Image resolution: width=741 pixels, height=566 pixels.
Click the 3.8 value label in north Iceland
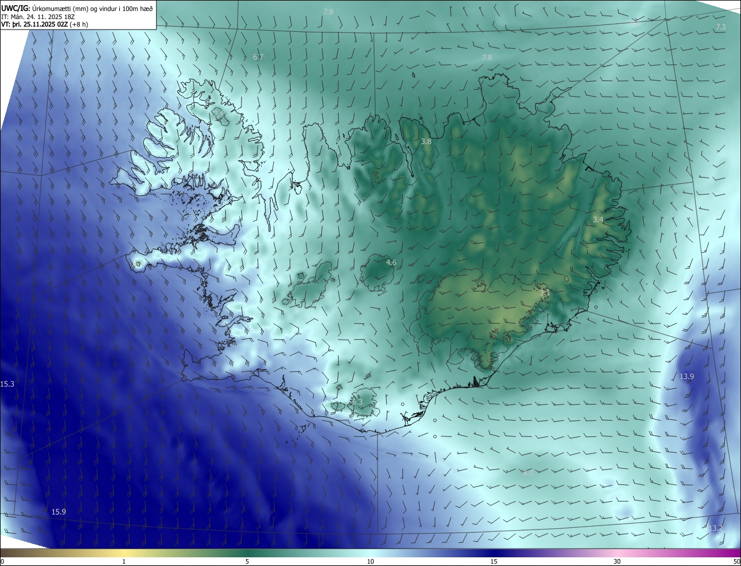(426, 141)
